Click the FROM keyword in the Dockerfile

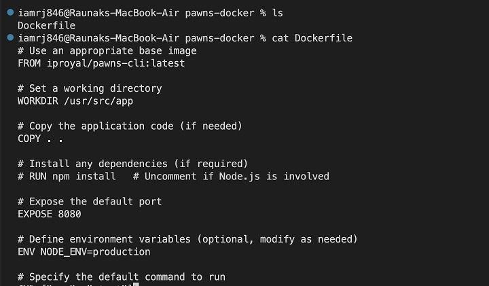pos(29,63)
